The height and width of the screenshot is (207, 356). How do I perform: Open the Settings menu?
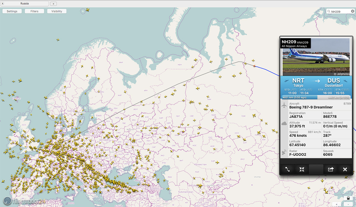coord(12,11)
